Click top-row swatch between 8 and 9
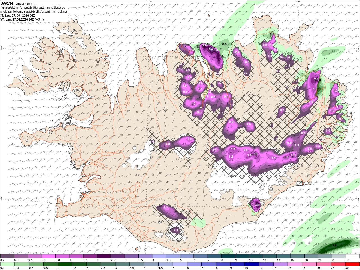The image size is (360, 270). coord(228,256)
